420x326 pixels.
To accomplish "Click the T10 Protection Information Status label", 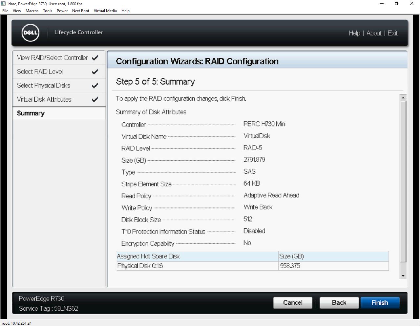I will tap(163, 232).
